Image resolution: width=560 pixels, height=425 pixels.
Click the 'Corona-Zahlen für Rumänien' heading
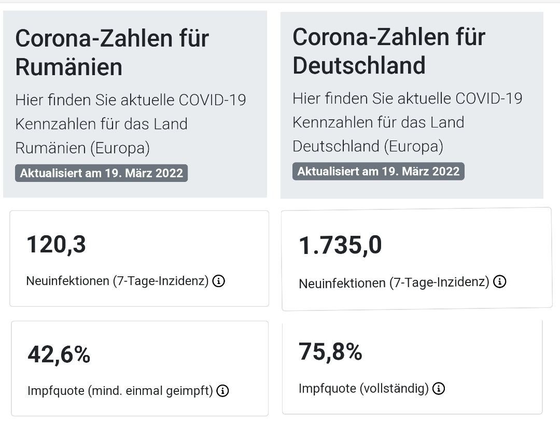click(x=112, y=52)
